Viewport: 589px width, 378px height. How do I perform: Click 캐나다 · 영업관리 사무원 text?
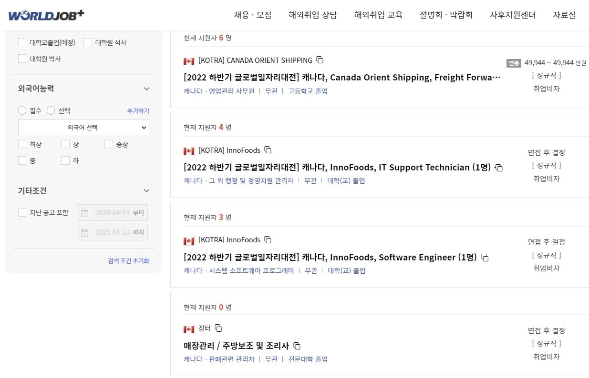[219, 91]
